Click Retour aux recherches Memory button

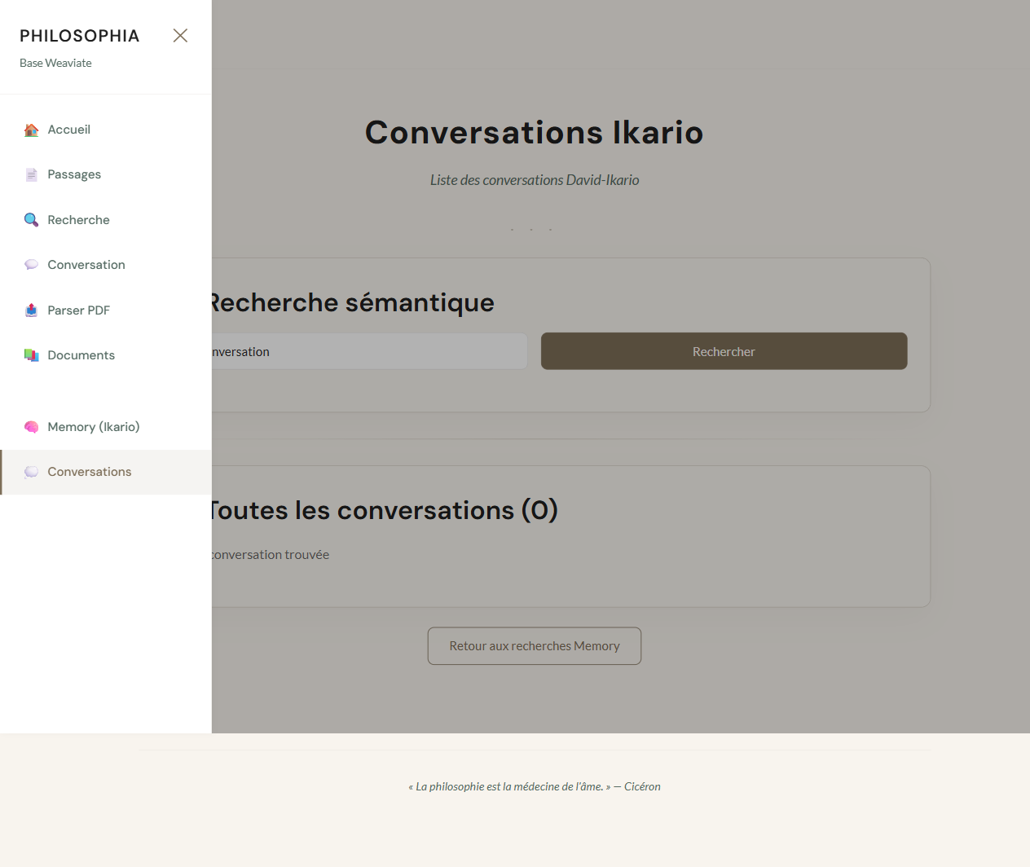pos(535,646)
